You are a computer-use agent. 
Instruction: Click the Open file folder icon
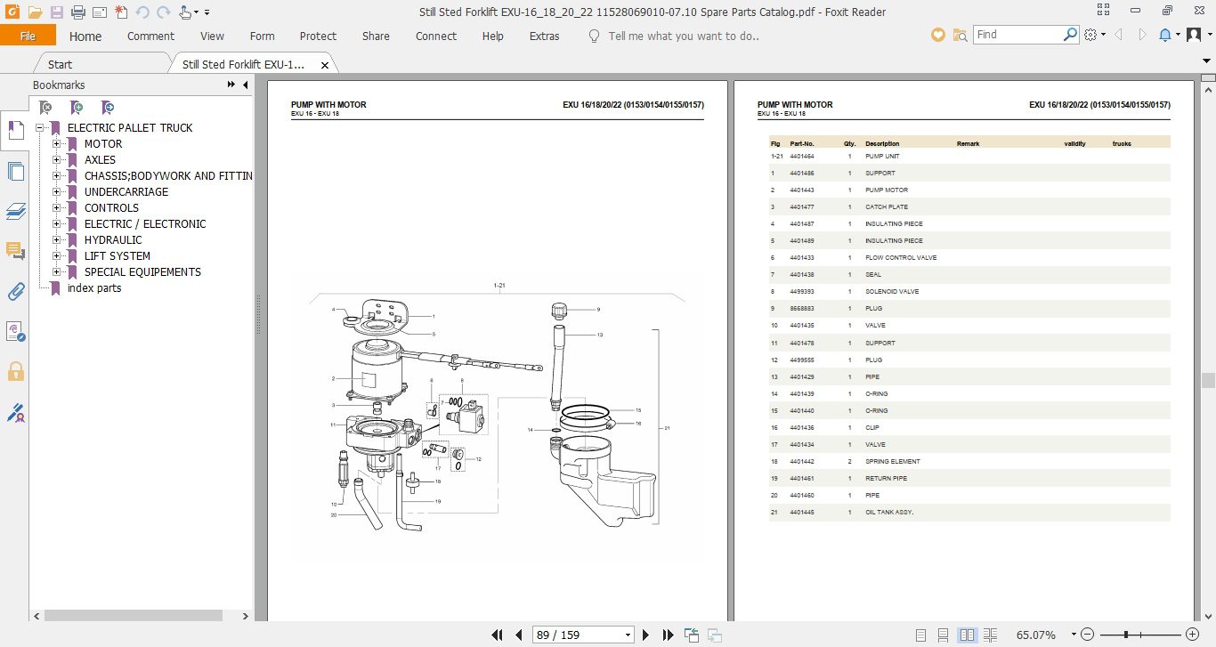(35, 12)
